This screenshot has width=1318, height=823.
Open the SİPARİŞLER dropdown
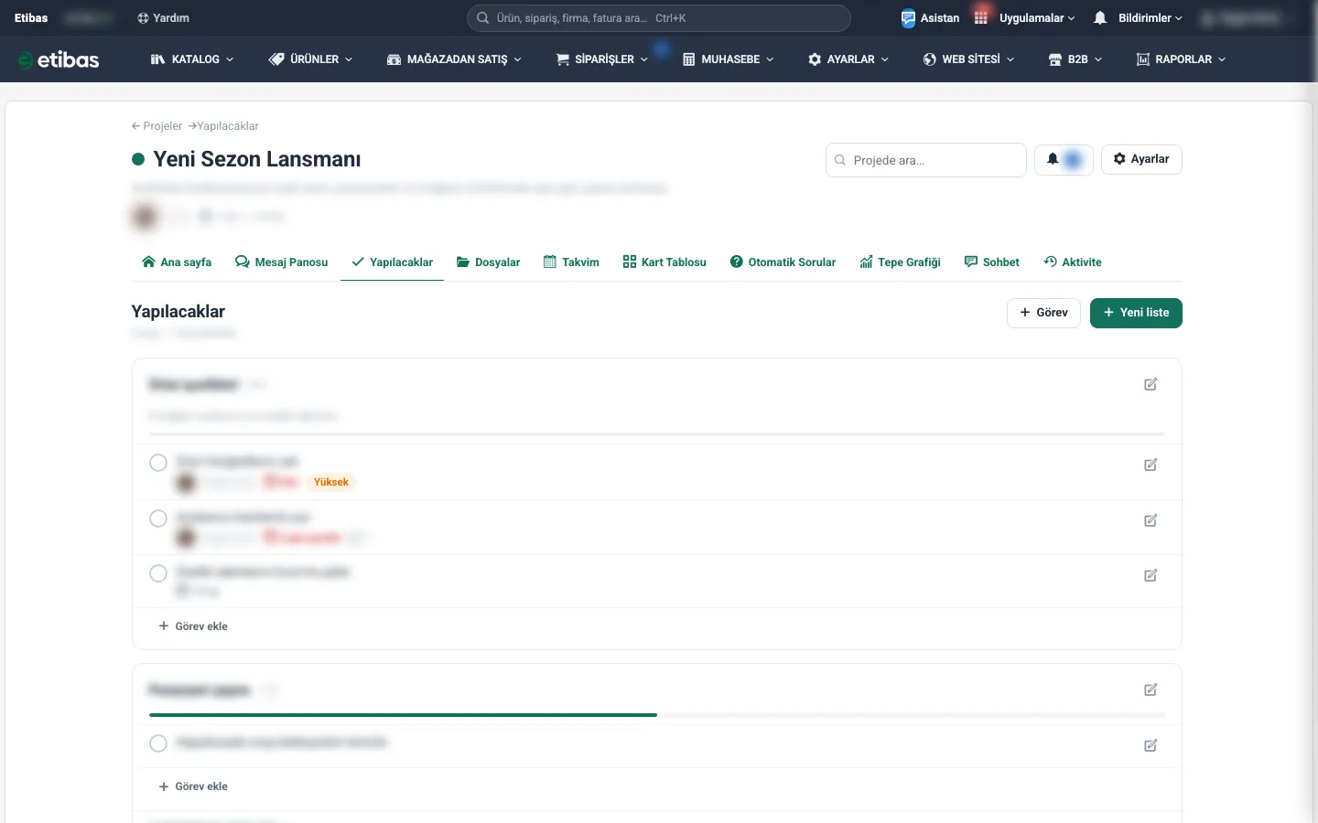pyautogui.click(x=602, y=59)
